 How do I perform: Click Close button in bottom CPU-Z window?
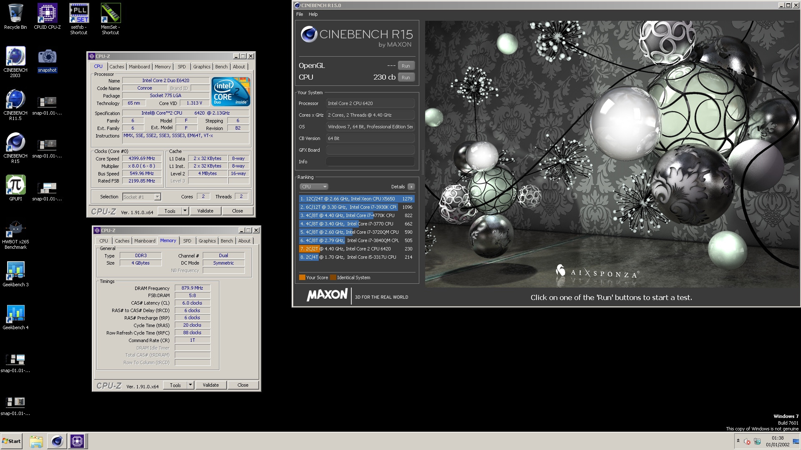click(x=243, y=385)
